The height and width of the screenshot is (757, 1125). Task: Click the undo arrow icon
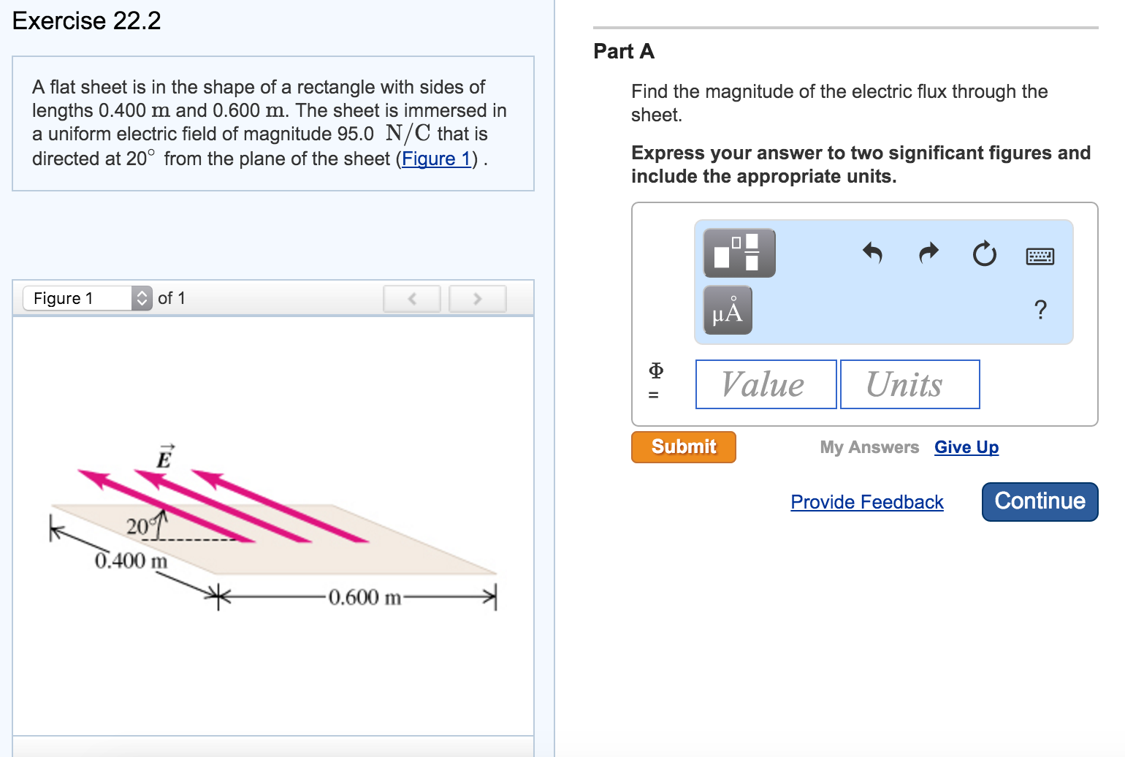coord(872,253)
